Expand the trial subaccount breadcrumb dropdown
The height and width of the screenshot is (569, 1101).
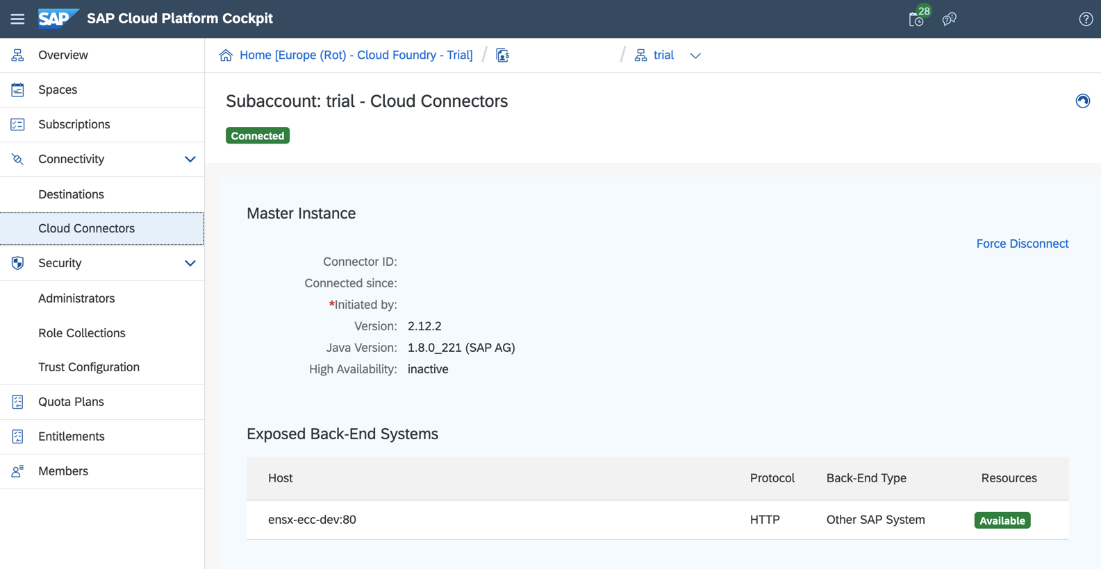[x=695, y=56]
